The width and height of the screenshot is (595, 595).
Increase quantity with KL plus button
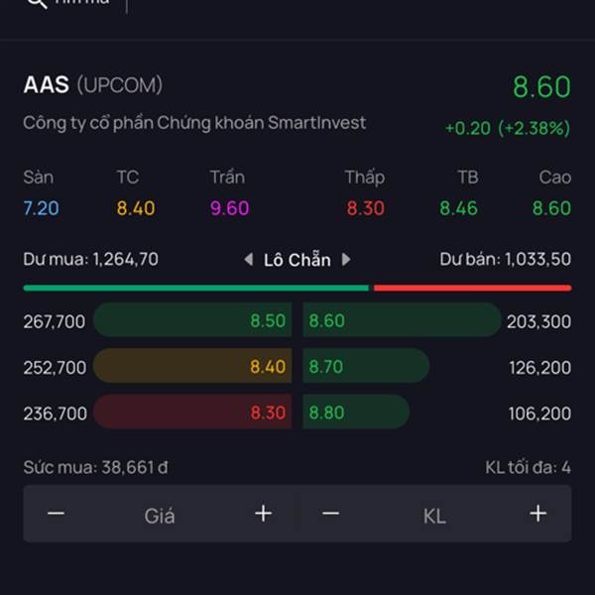[x=537, y=514]
